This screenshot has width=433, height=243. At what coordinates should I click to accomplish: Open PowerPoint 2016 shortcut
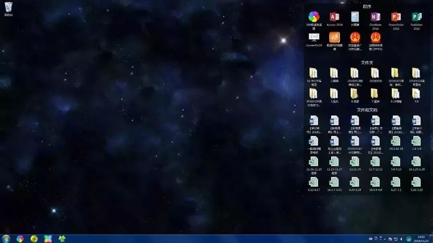tap(396, 17)
